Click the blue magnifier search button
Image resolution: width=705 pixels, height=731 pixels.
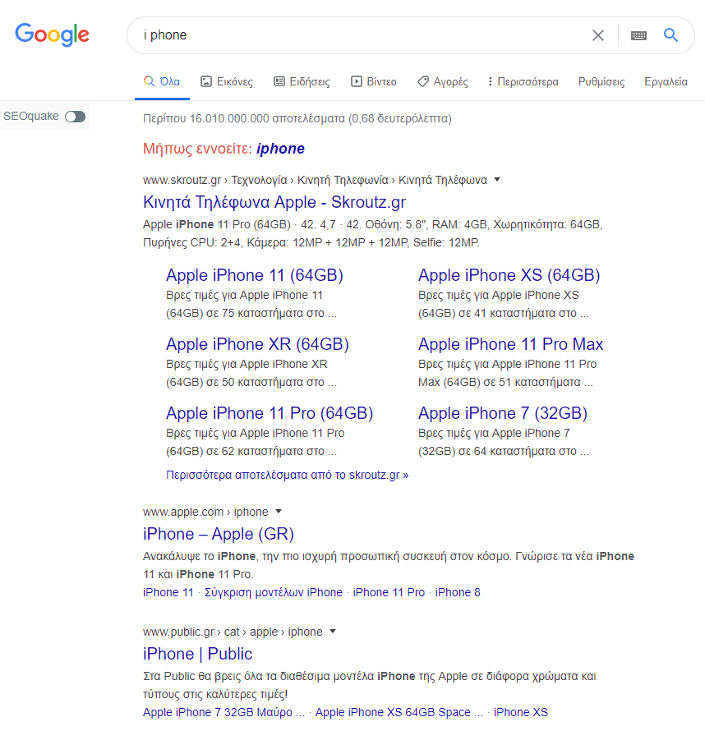click(670, 35)
